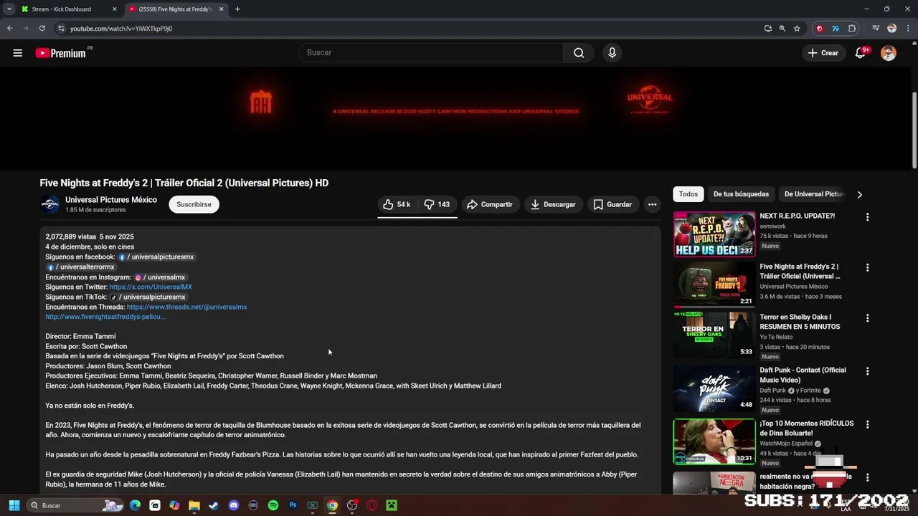
Task: Open the browser zoom magnifier icon
Action: click(x=782, y=29)
